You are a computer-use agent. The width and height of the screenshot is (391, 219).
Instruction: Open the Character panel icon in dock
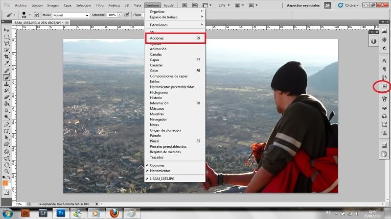(384, 60)
